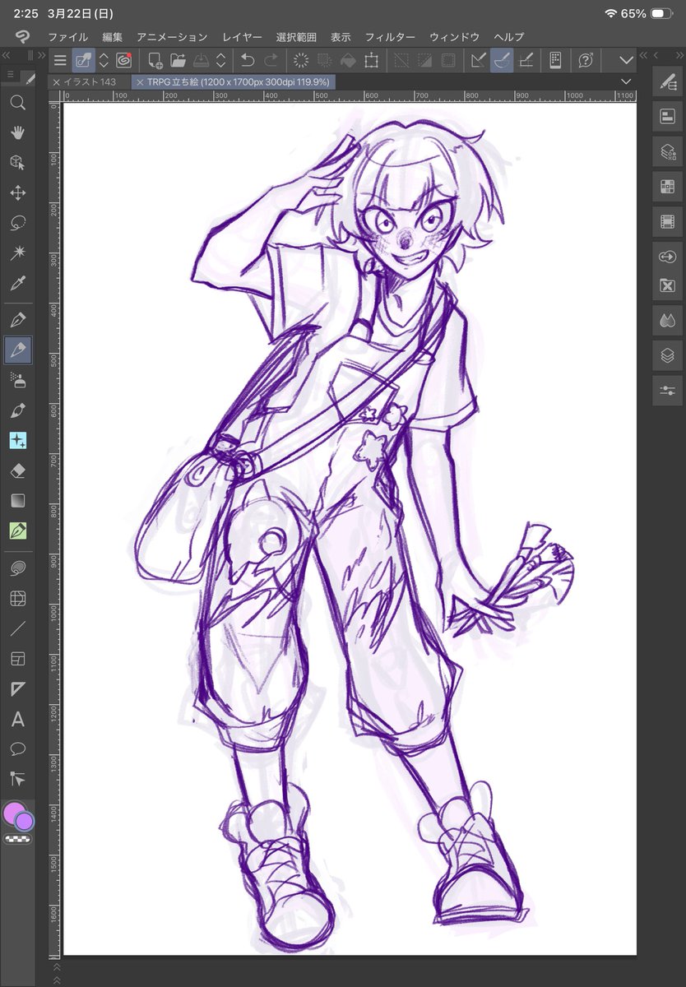The image size is (686, 987).
Task: Select the Eraser tool
Action: click(17, 470)
